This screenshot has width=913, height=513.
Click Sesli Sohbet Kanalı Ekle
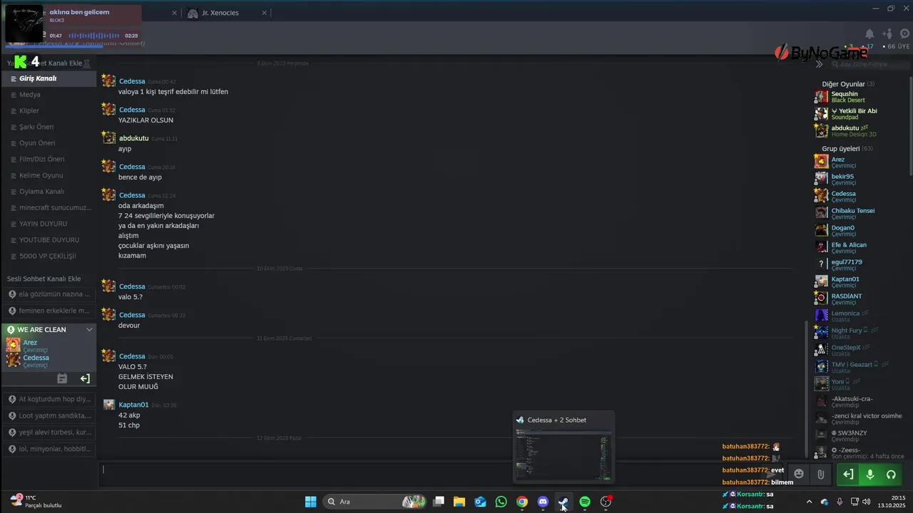click(44, 279)
